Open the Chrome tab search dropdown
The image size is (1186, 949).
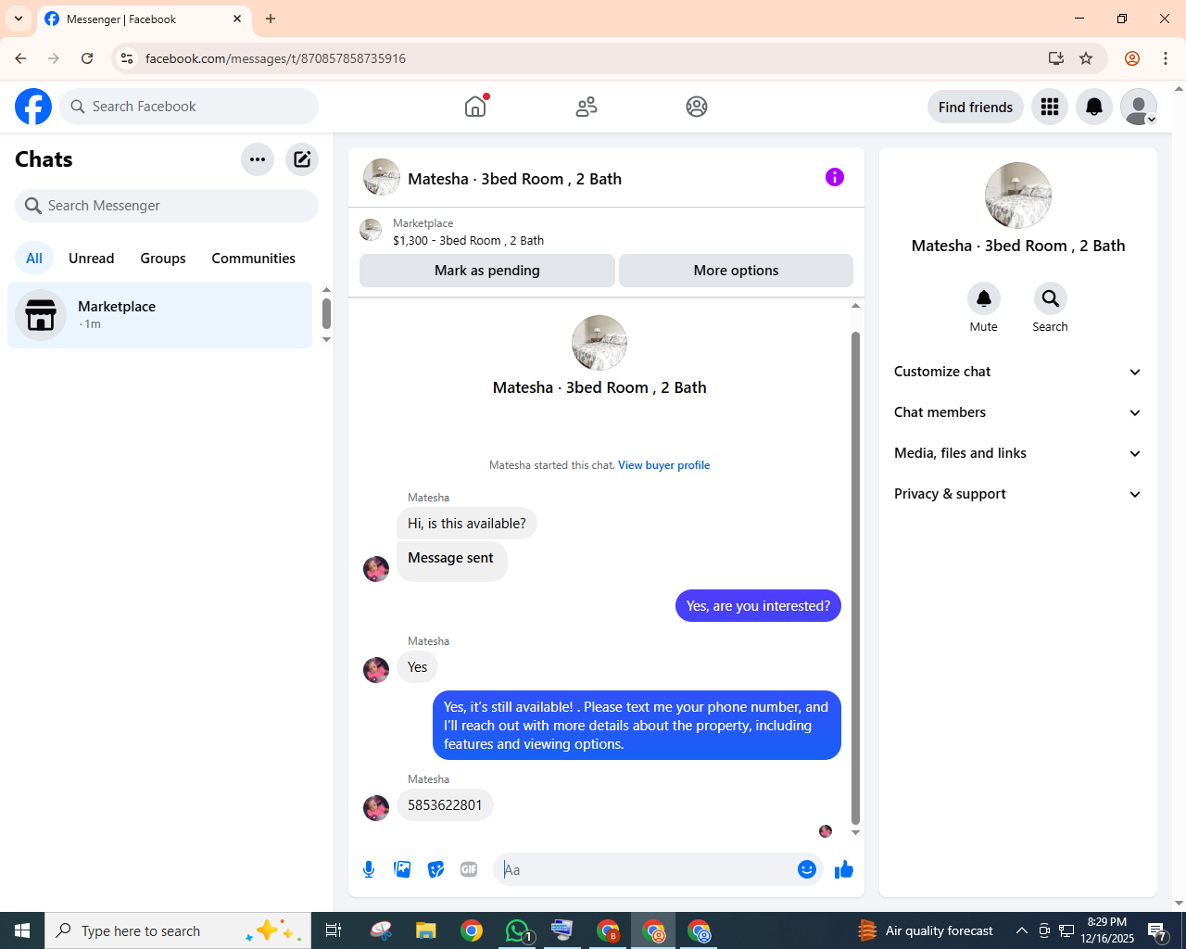[19, 19]
